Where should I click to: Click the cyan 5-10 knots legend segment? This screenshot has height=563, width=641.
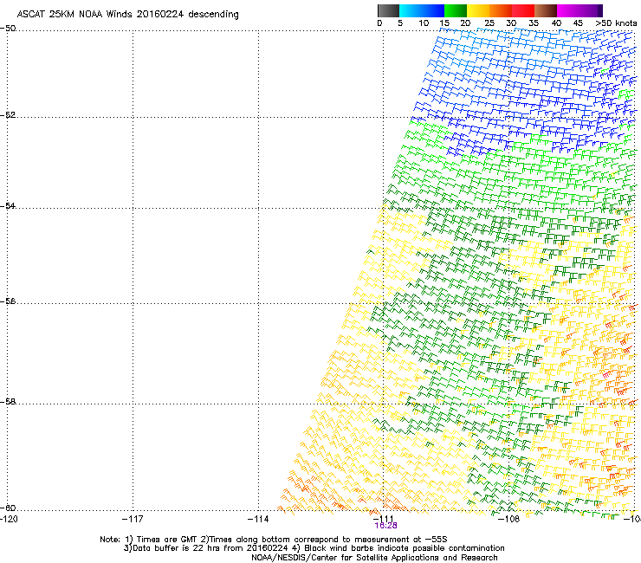tap(411, 10)
